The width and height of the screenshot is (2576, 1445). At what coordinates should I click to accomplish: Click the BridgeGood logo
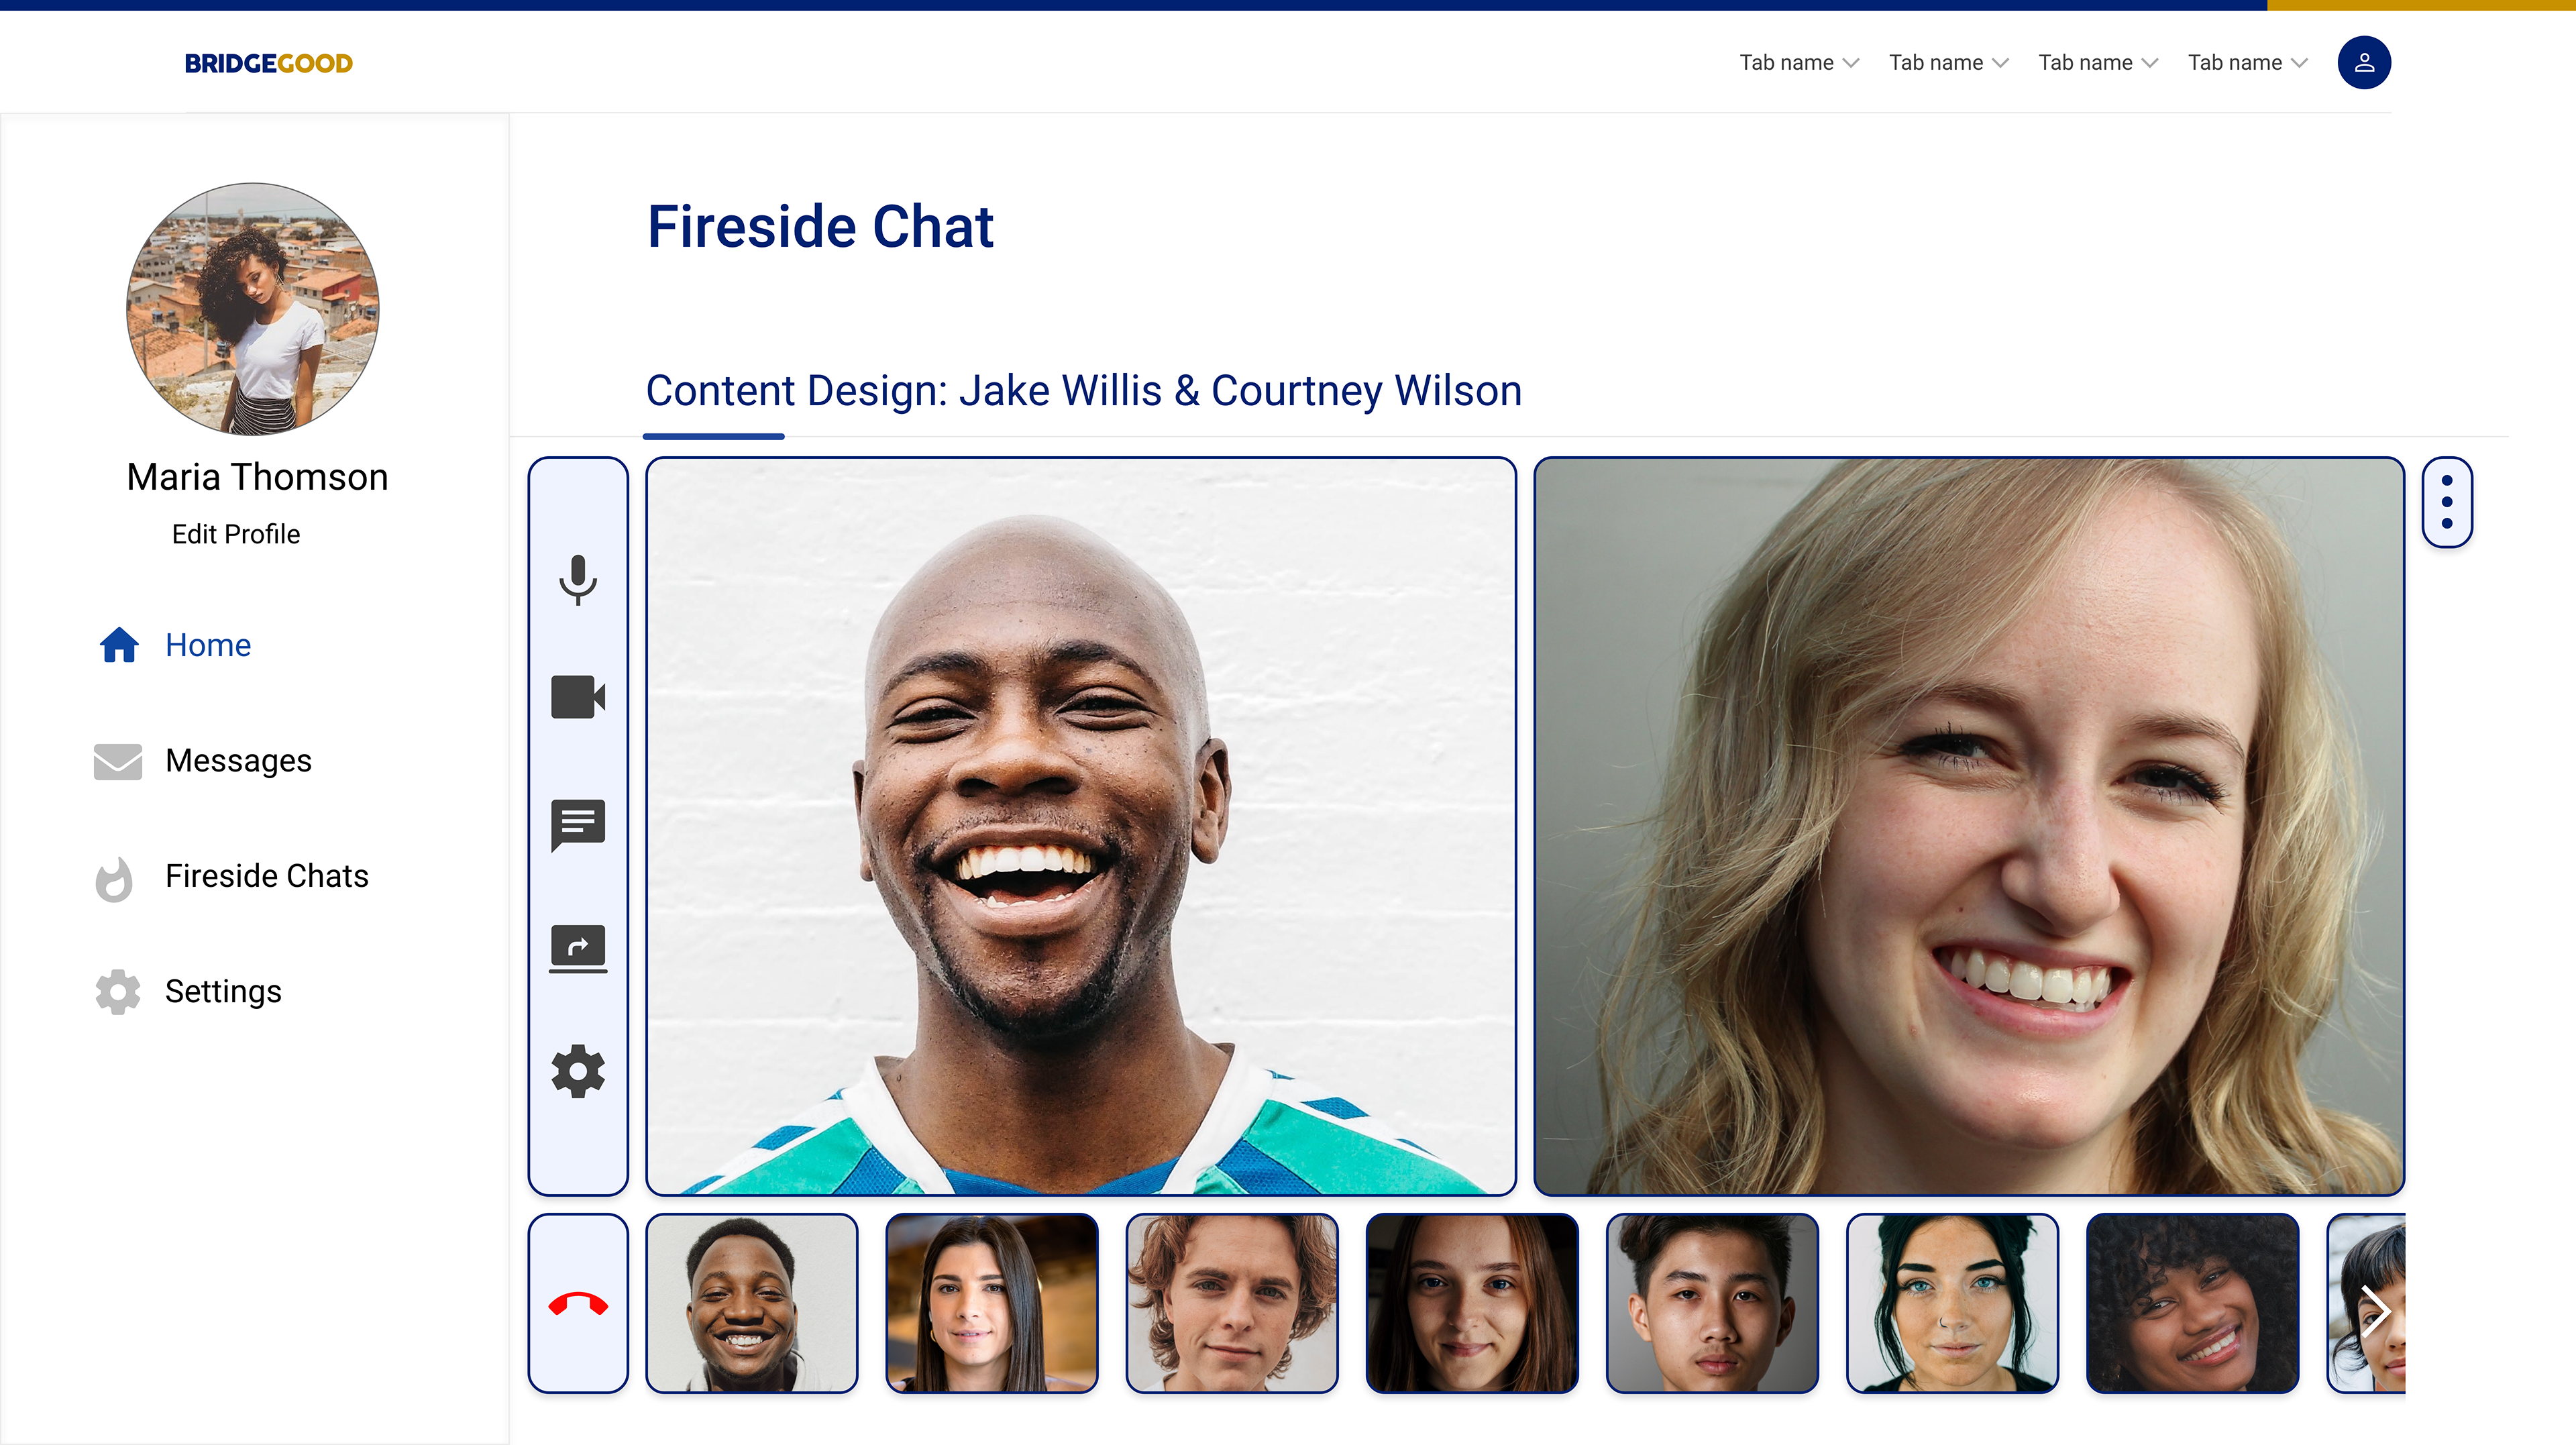coord(268,63)
